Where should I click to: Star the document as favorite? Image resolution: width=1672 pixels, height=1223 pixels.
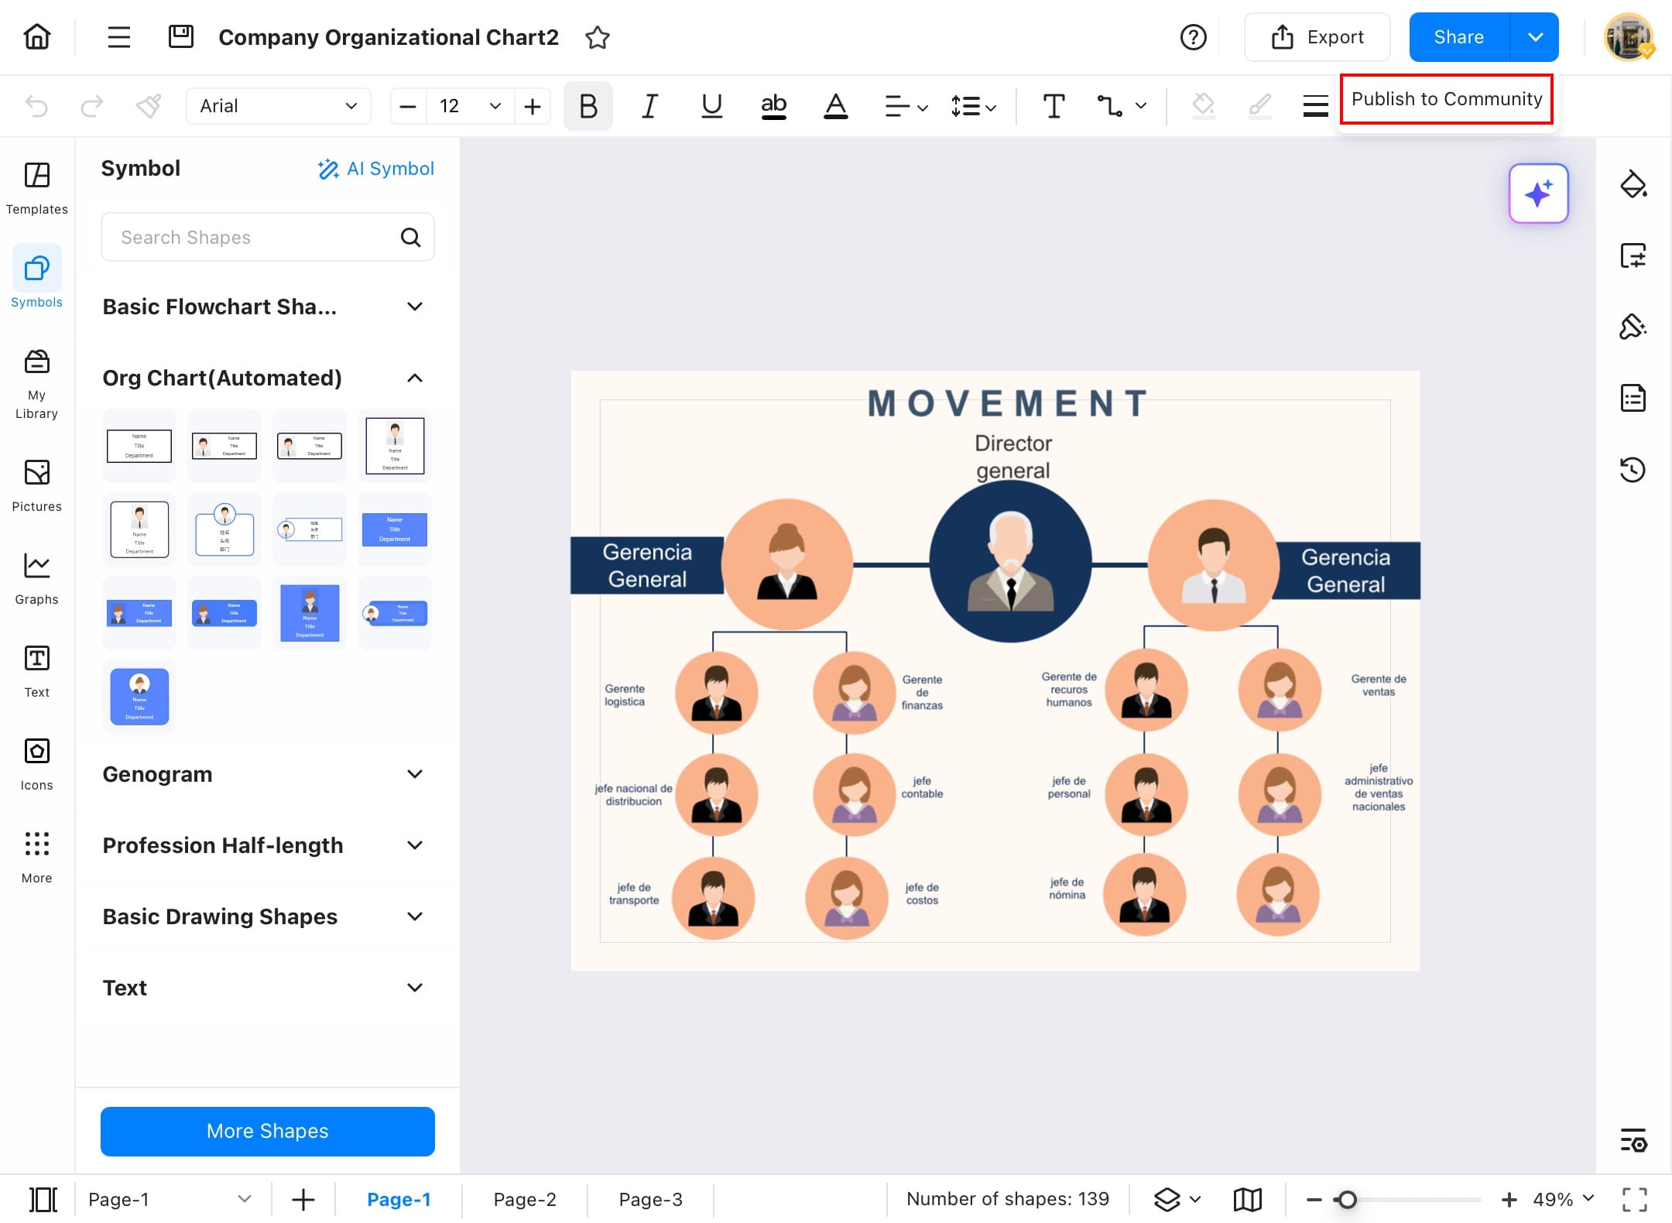597,37
